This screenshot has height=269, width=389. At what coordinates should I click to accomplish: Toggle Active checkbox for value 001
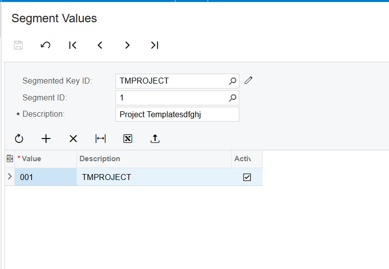(x=247, y=177)
